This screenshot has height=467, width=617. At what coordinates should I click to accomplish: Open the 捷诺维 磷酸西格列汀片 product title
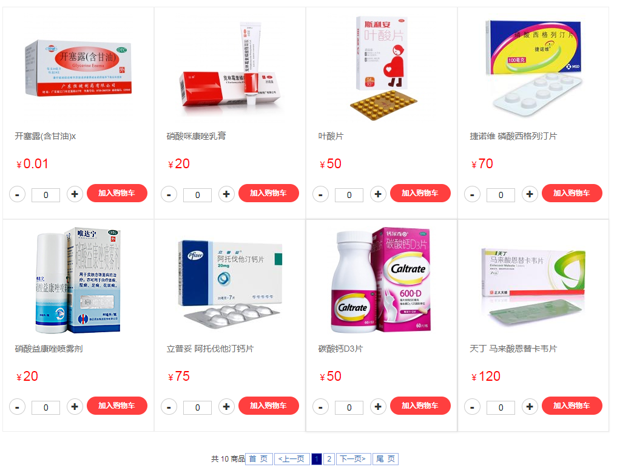pos(513,136)
